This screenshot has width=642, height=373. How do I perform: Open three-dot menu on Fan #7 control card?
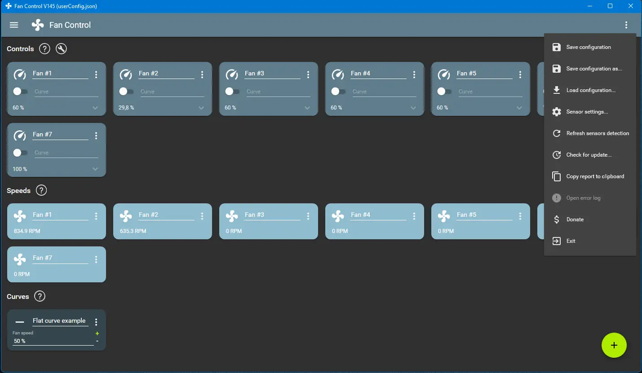(96, 136)
